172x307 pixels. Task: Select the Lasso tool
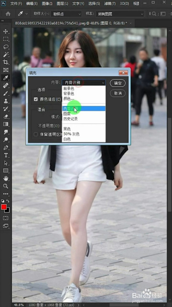pos(6,47)
